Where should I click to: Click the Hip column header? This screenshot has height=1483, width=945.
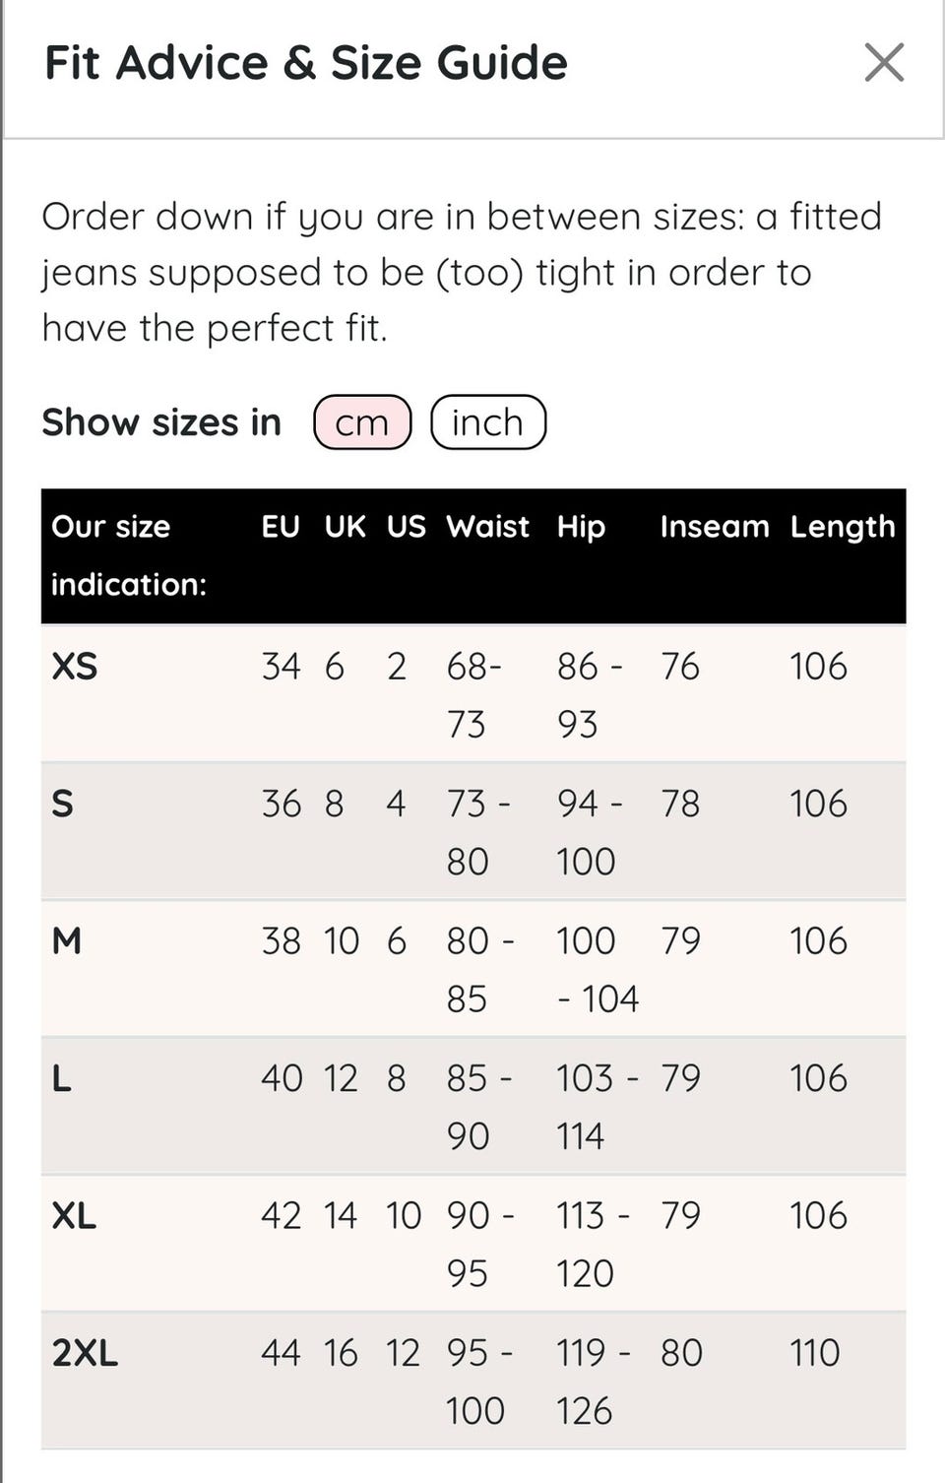click(581, 527)
